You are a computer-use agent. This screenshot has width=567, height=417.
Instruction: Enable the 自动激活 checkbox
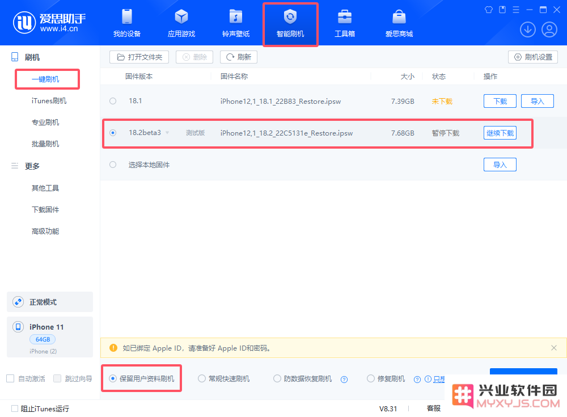10,378
